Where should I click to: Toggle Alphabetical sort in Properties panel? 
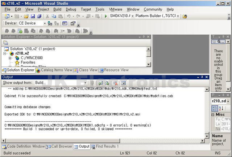pyautogui.click(x=221, y=108)
